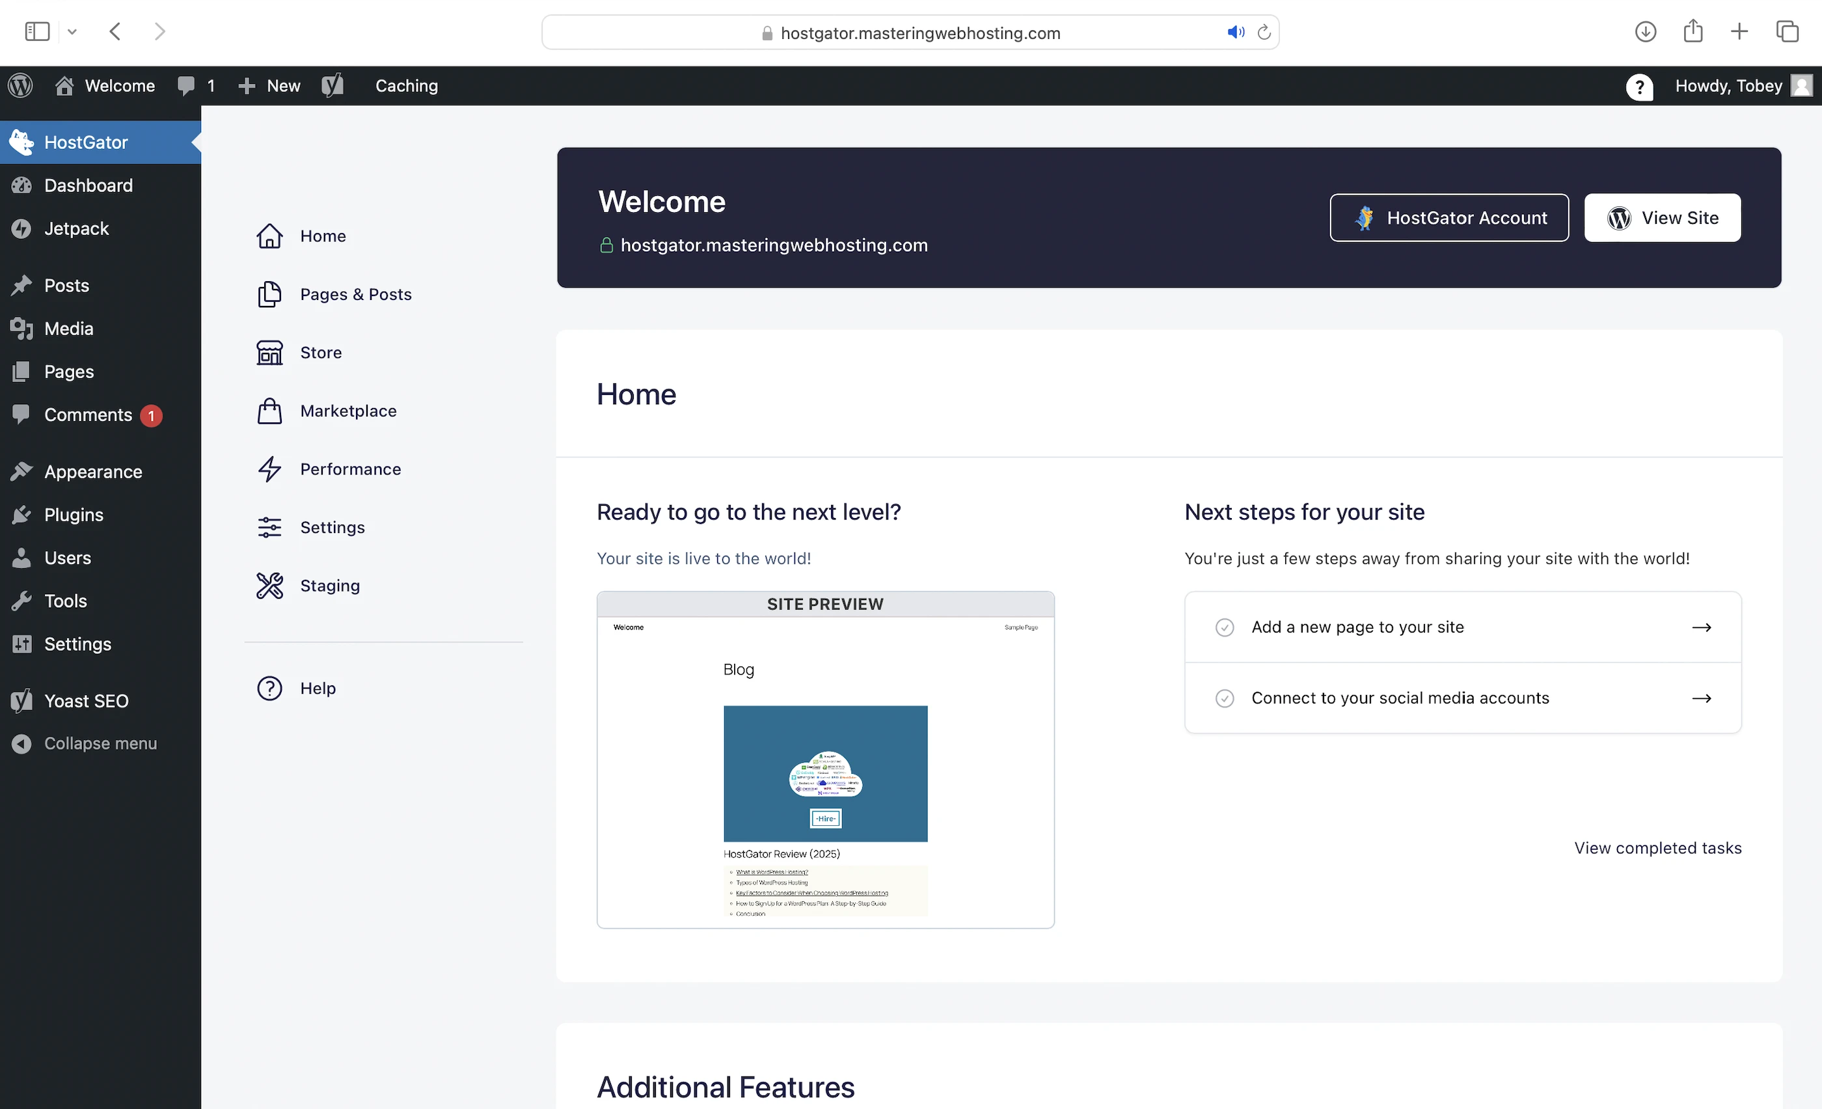Open the New content dropdown
The height and width of the screenshot is (1109, 1822).
click(x=269, y=86)
